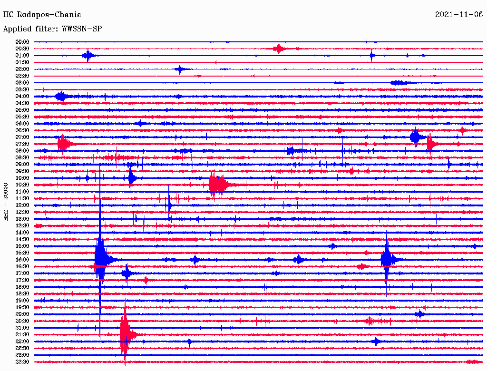The height and width of the screenshot is (371, 487).
Task: Select the 10:30 time row label
Action: pyautogui.click(x=22, y=185)
